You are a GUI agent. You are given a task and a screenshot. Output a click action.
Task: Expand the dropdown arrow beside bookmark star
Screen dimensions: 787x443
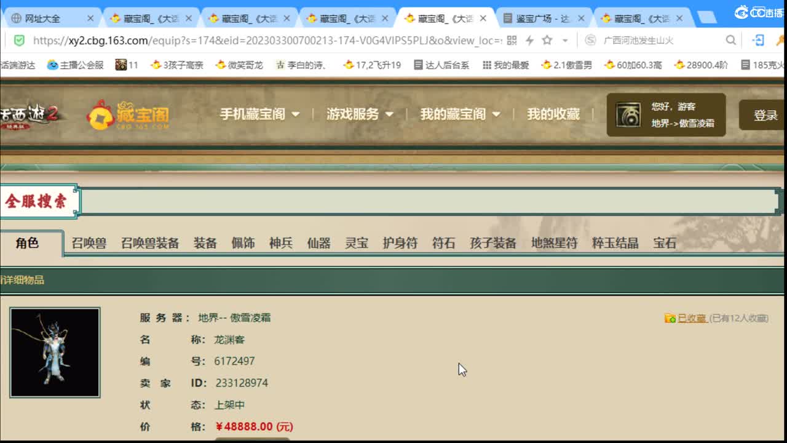(x=565, y=41)
